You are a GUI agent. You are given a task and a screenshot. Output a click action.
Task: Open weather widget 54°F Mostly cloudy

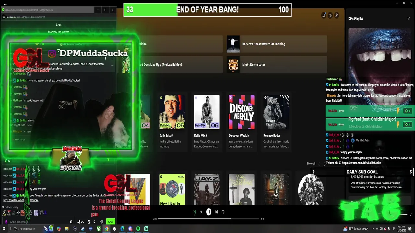(356, 229)
